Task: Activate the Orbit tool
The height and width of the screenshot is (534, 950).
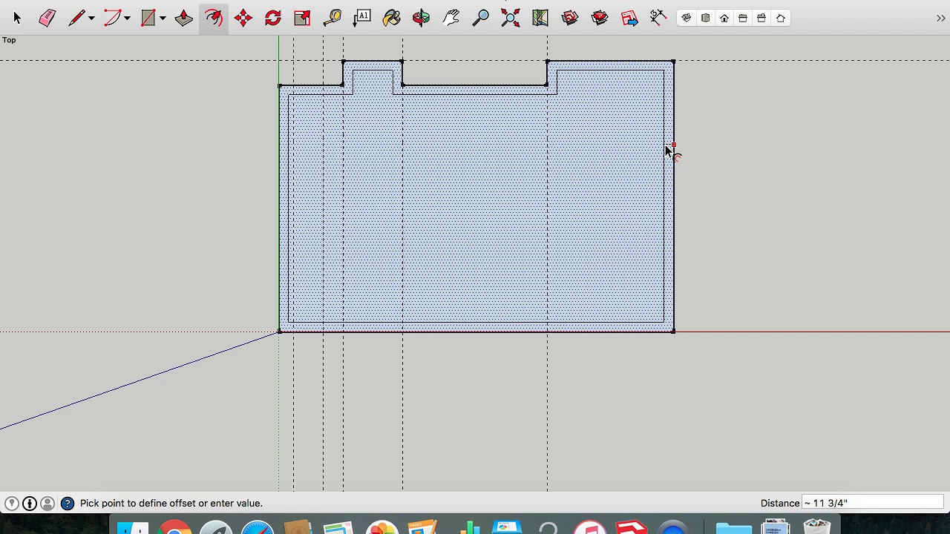Action: click(421, 18)
